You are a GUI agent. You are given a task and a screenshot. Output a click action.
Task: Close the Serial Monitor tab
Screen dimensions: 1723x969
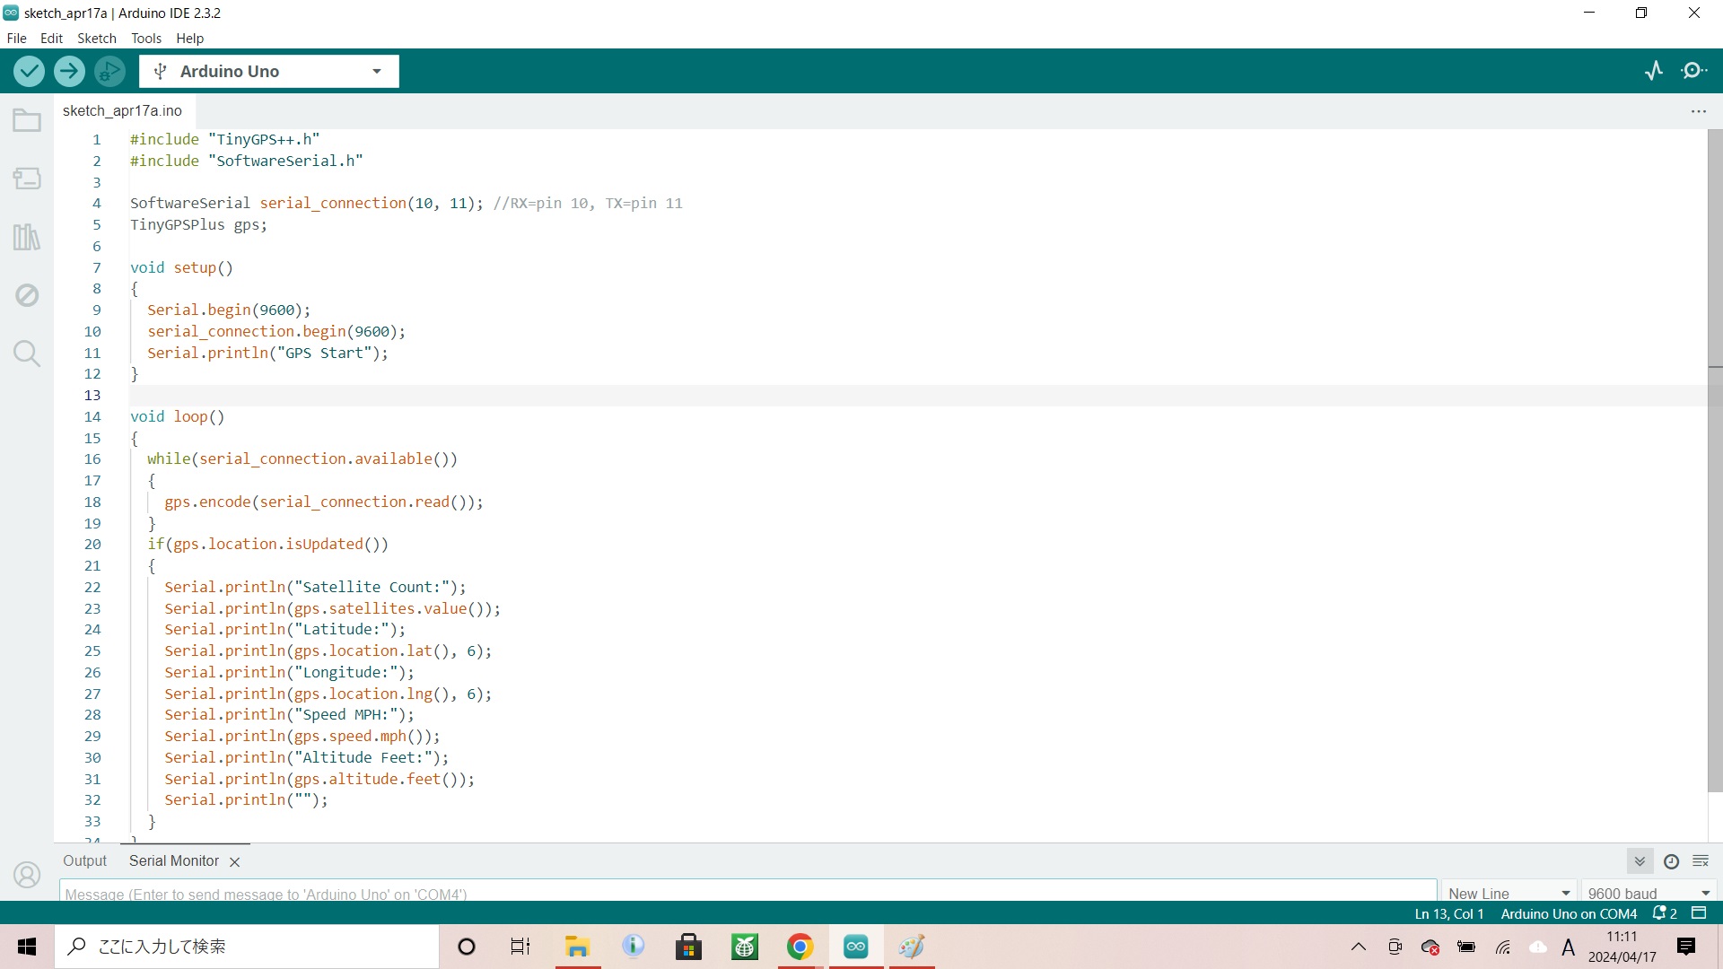click(x=234, y=862)
